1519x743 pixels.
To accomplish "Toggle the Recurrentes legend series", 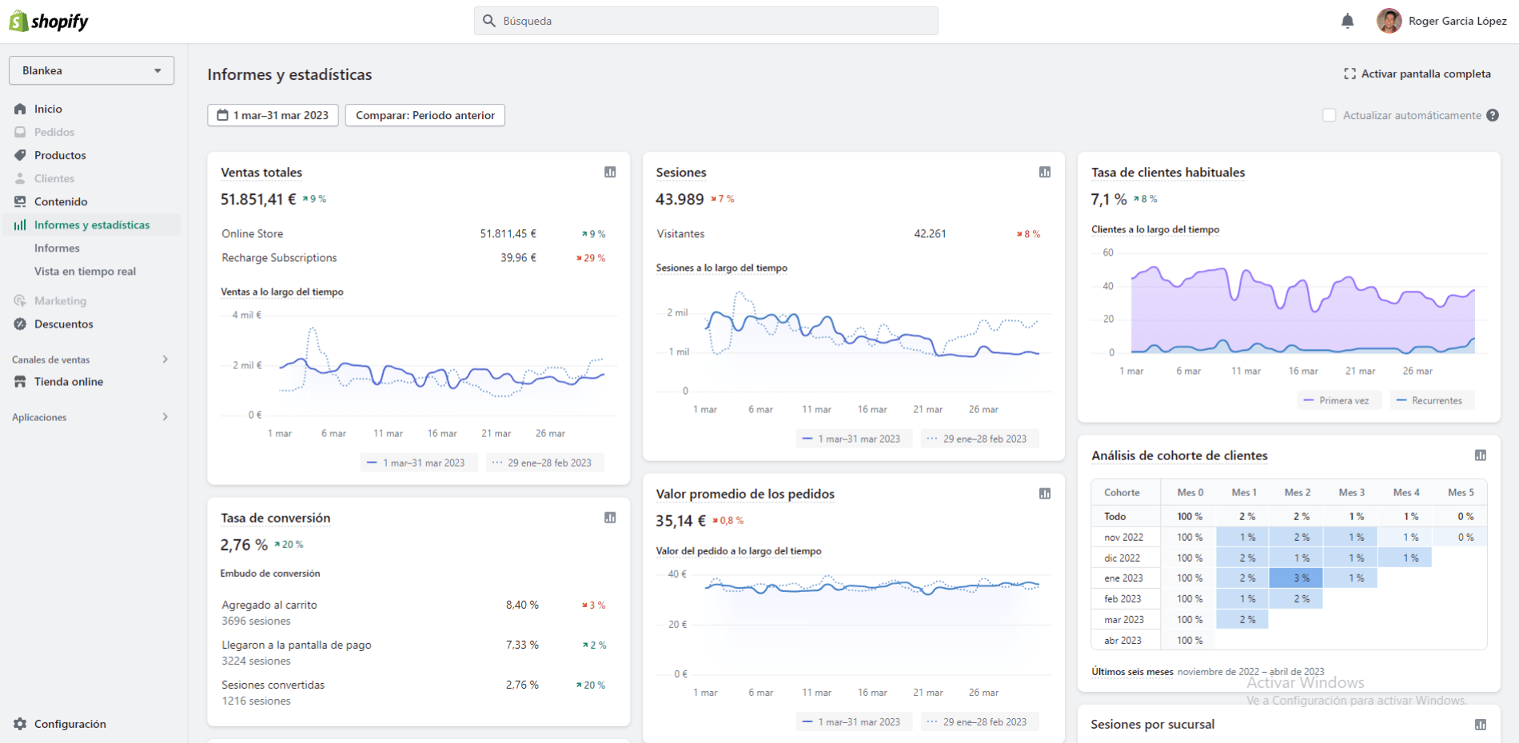I will pos(1429,400).
